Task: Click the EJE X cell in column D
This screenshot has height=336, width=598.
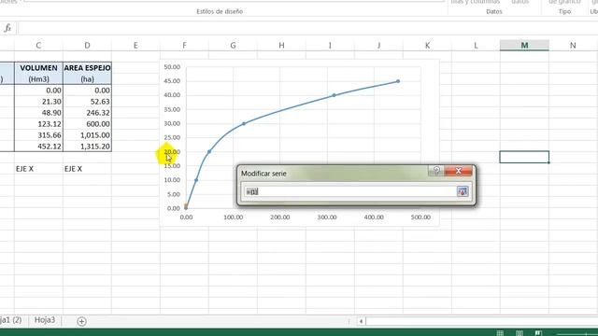Action: [x=87, y=169]
